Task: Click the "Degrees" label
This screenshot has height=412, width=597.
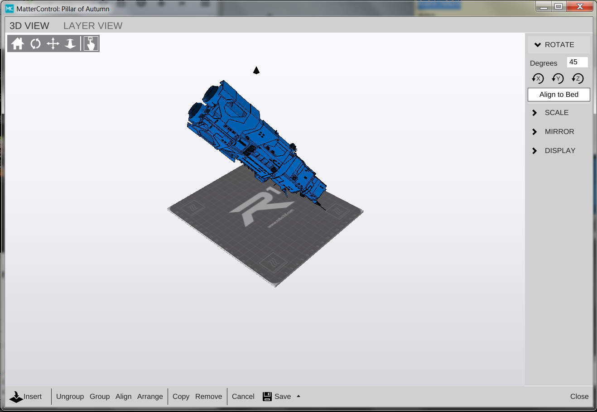Action: point(544,63)
